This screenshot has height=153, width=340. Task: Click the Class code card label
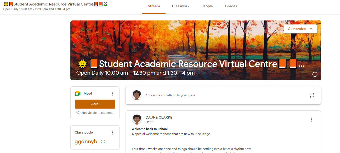click(84, 133)
